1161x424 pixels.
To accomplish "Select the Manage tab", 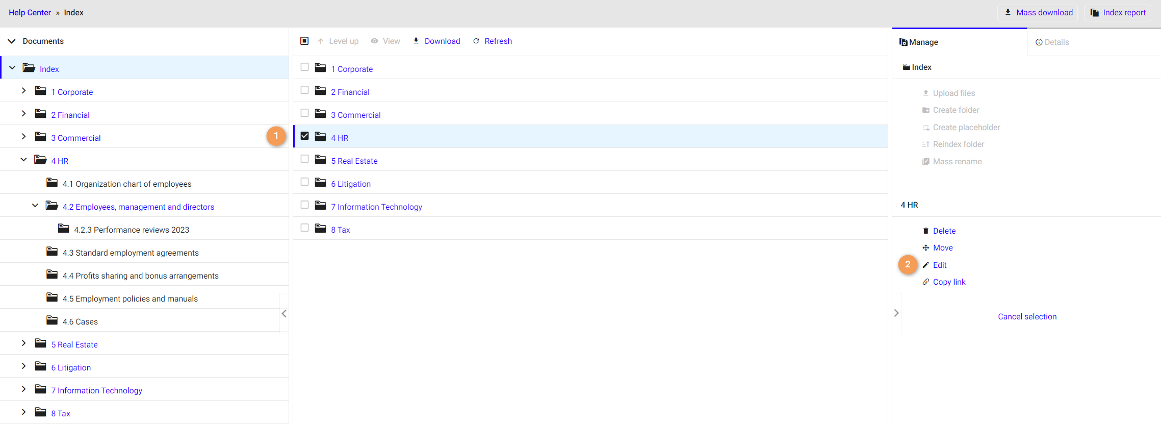I will coord(919,42).
